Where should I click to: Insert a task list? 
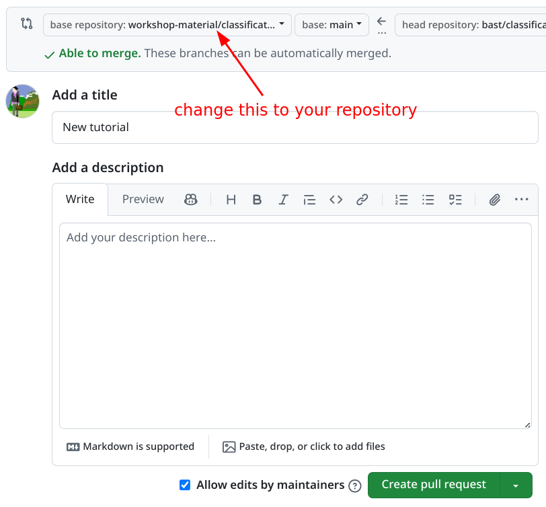[455, 200]
